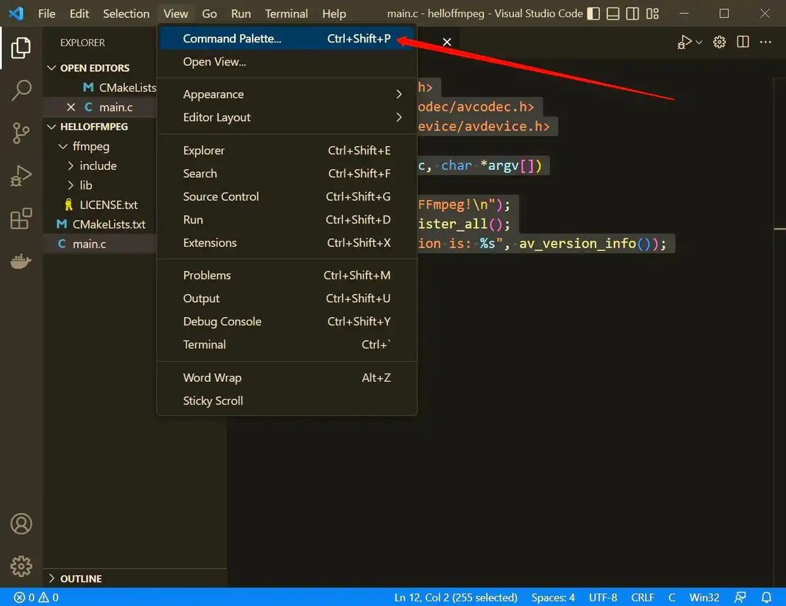Enable the Problems panel via the menu
This screenshot has height=606, width=786.
(207, 275)
